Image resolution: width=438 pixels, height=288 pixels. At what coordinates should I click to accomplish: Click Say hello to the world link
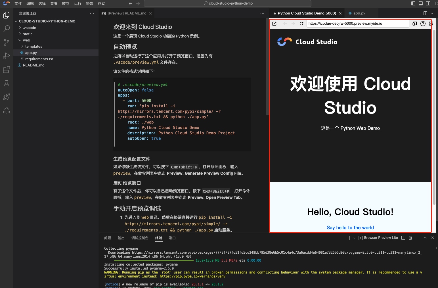click(x=350, y=228)
